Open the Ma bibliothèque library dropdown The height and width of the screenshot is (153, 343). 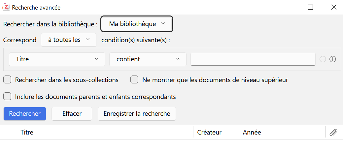[x=137, y=24]
